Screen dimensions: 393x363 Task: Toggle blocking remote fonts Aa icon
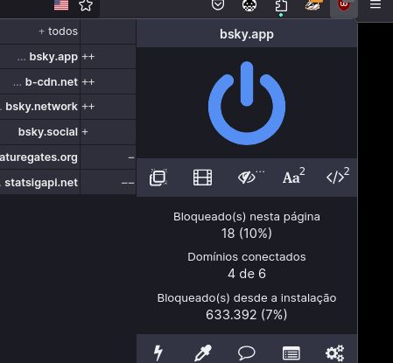coord(294,176)
